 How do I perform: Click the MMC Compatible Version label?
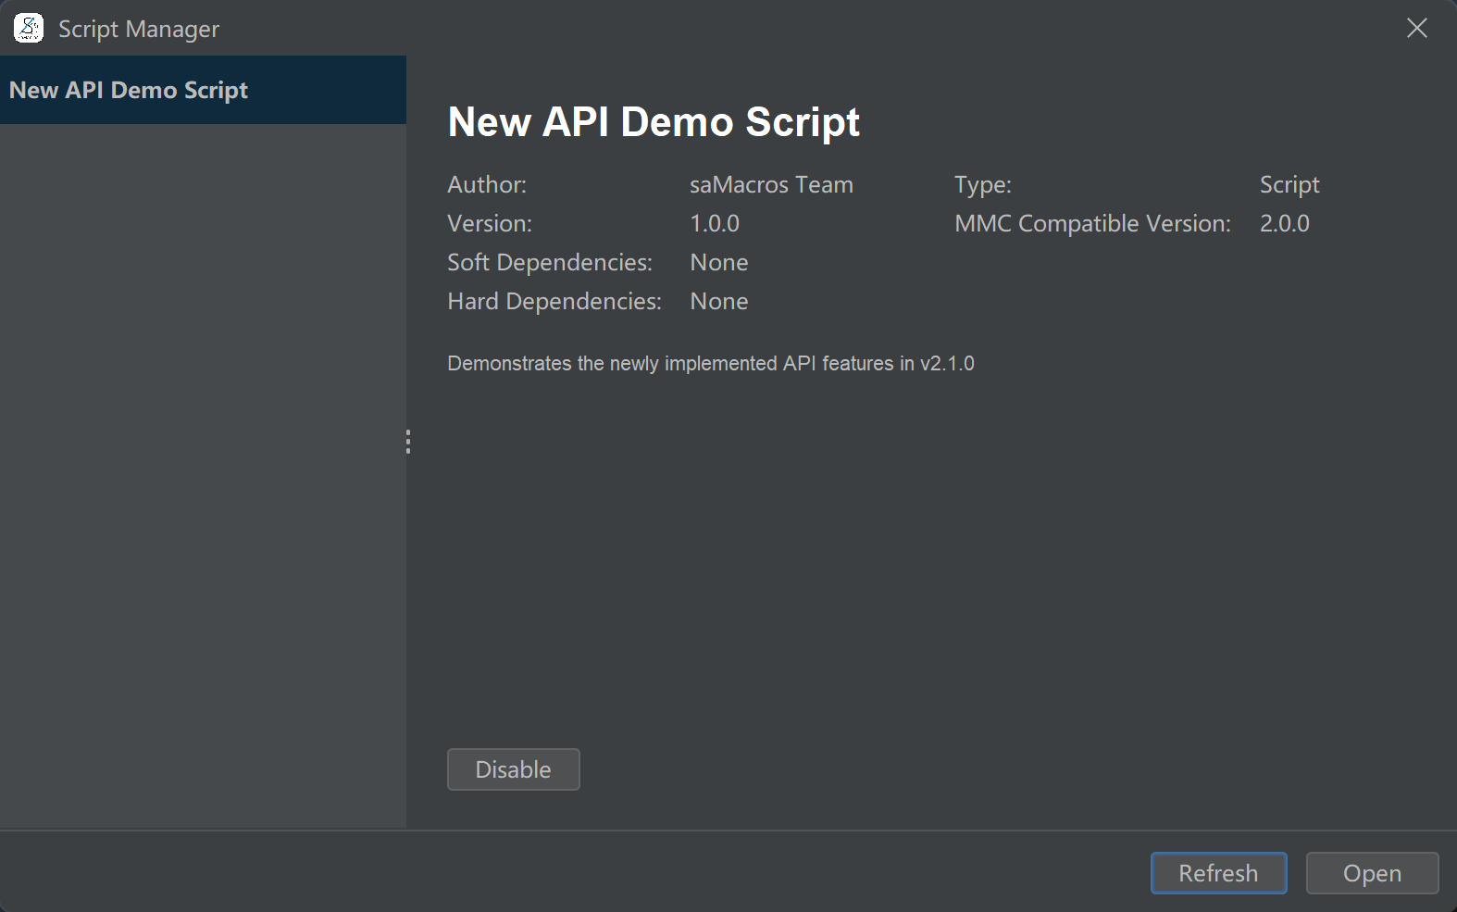click(1092, 224)
